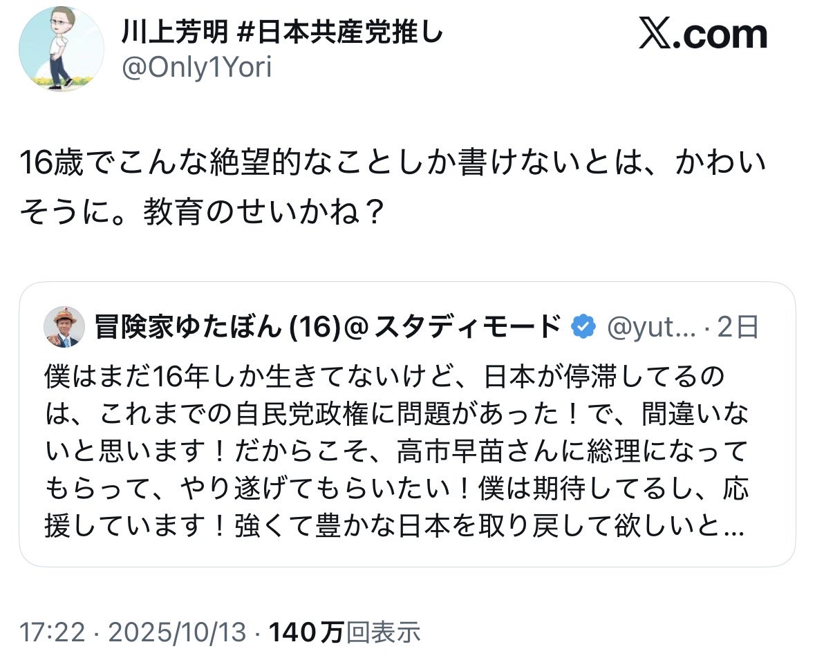The height and width of the screenshot is (660, 815).
Task: Expand the ellipsis ending the quoted text
Action: click(x=736, y=528)
